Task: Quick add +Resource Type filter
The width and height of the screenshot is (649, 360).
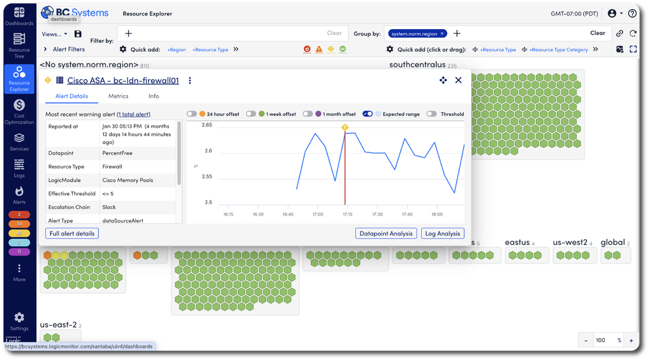Action: pyautogui.click(x=210, y=49)
